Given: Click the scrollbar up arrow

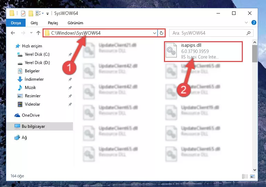Looking at the screenshot, I should pyautogui.click(x=255, y=42).
